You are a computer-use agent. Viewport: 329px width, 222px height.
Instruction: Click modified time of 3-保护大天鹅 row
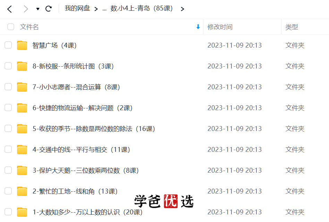click(x=235, y=170)
